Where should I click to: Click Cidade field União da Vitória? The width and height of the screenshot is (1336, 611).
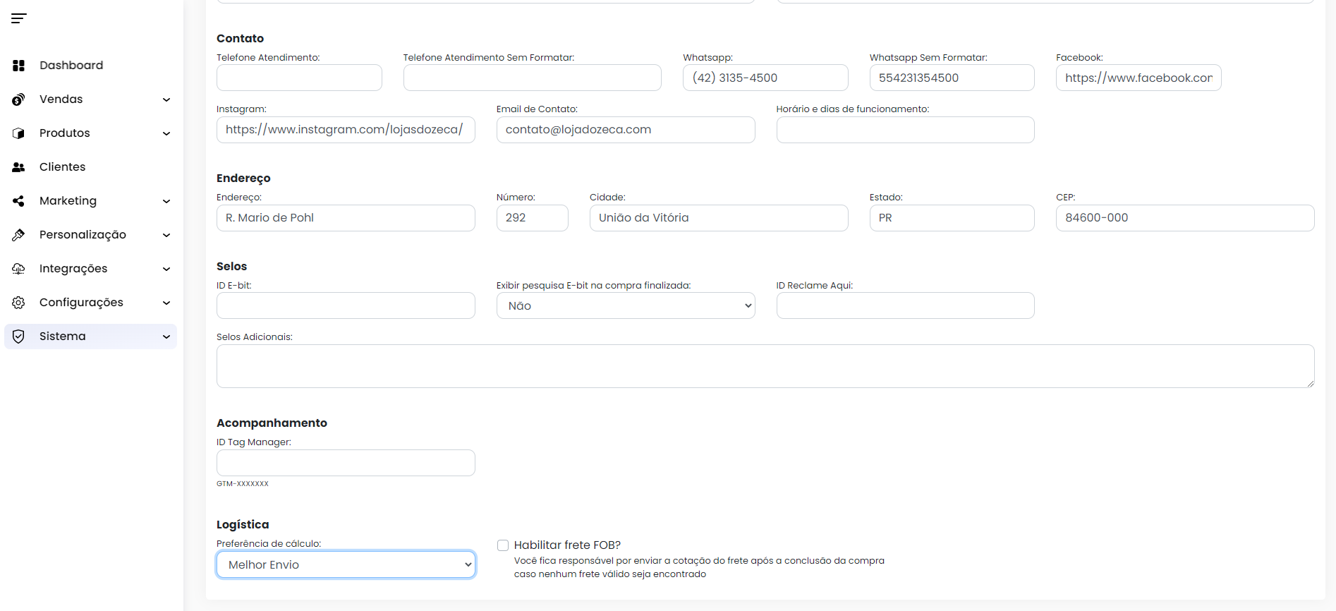tap(719, 218)
